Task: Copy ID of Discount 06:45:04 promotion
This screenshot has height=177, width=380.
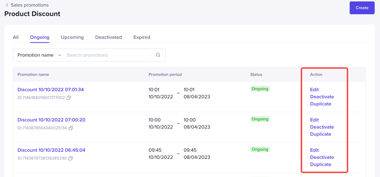Action: (x=71, y=158)
